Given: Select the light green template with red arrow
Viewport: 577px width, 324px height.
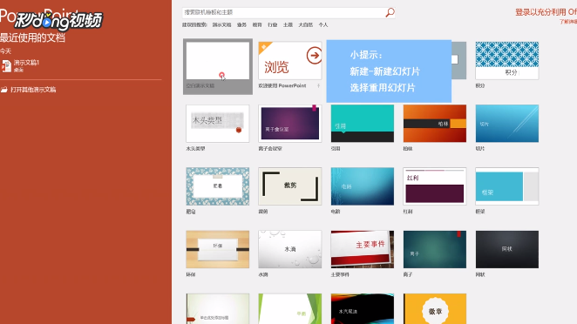Looking at the screenshot, I should [218, 308].
